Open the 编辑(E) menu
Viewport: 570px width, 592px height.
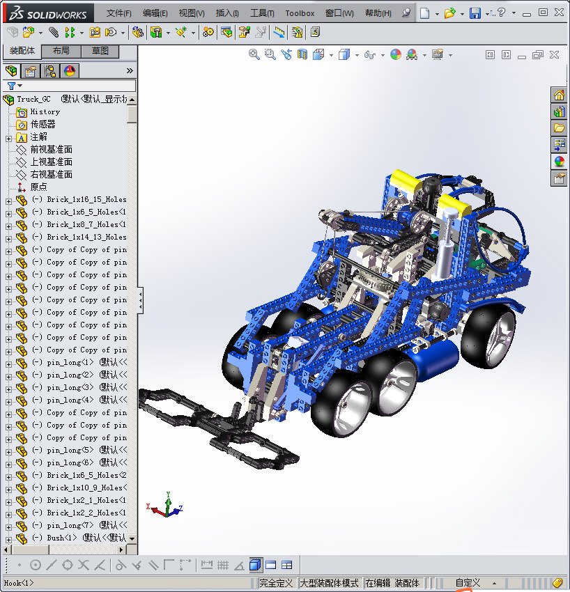point(155,13)
